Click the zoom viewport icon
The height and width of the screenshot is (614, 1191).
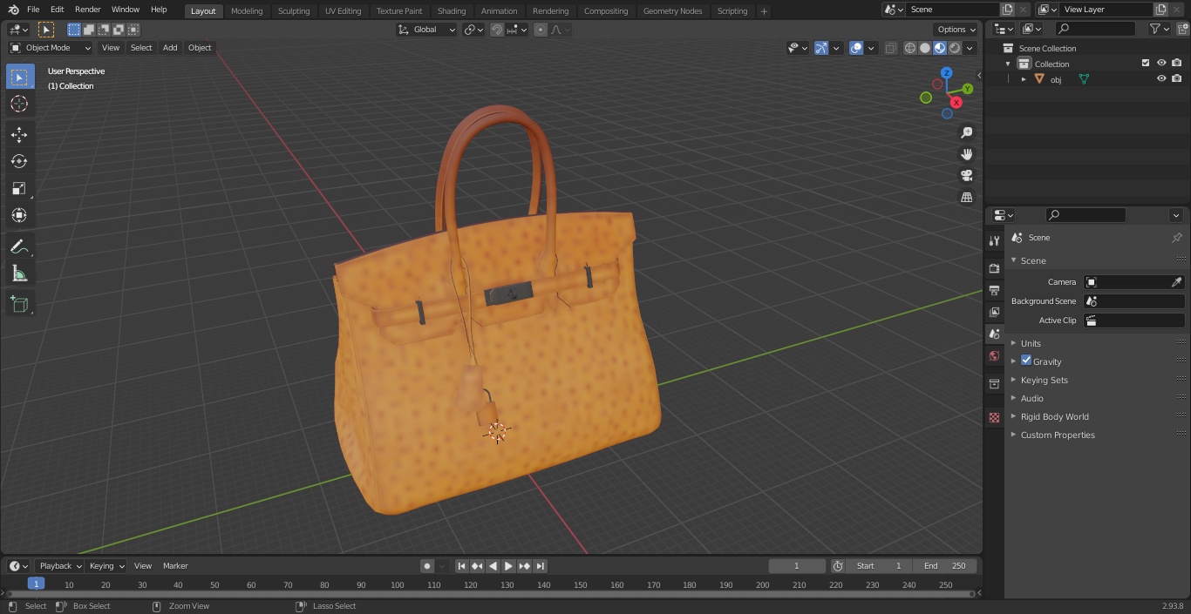(966, 132)
